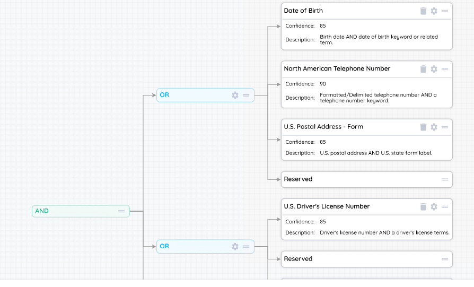Open Date of Birth settings gear
The image size is (474, 287).
coord(434,11)
